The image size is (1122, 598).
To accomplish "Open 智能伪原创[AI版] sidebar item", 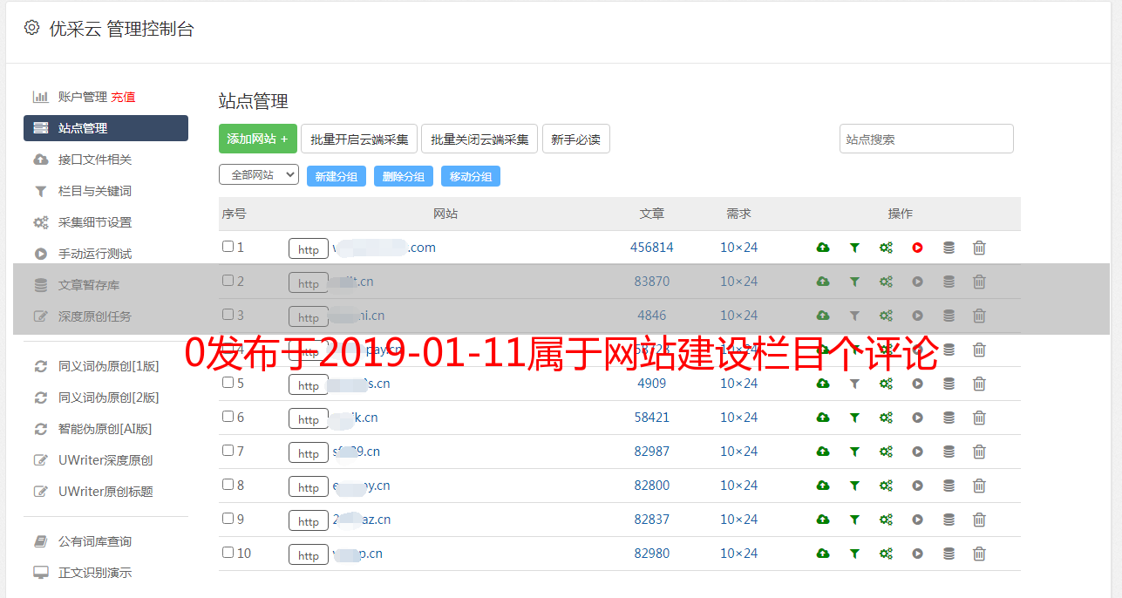I will pos(105,429).
